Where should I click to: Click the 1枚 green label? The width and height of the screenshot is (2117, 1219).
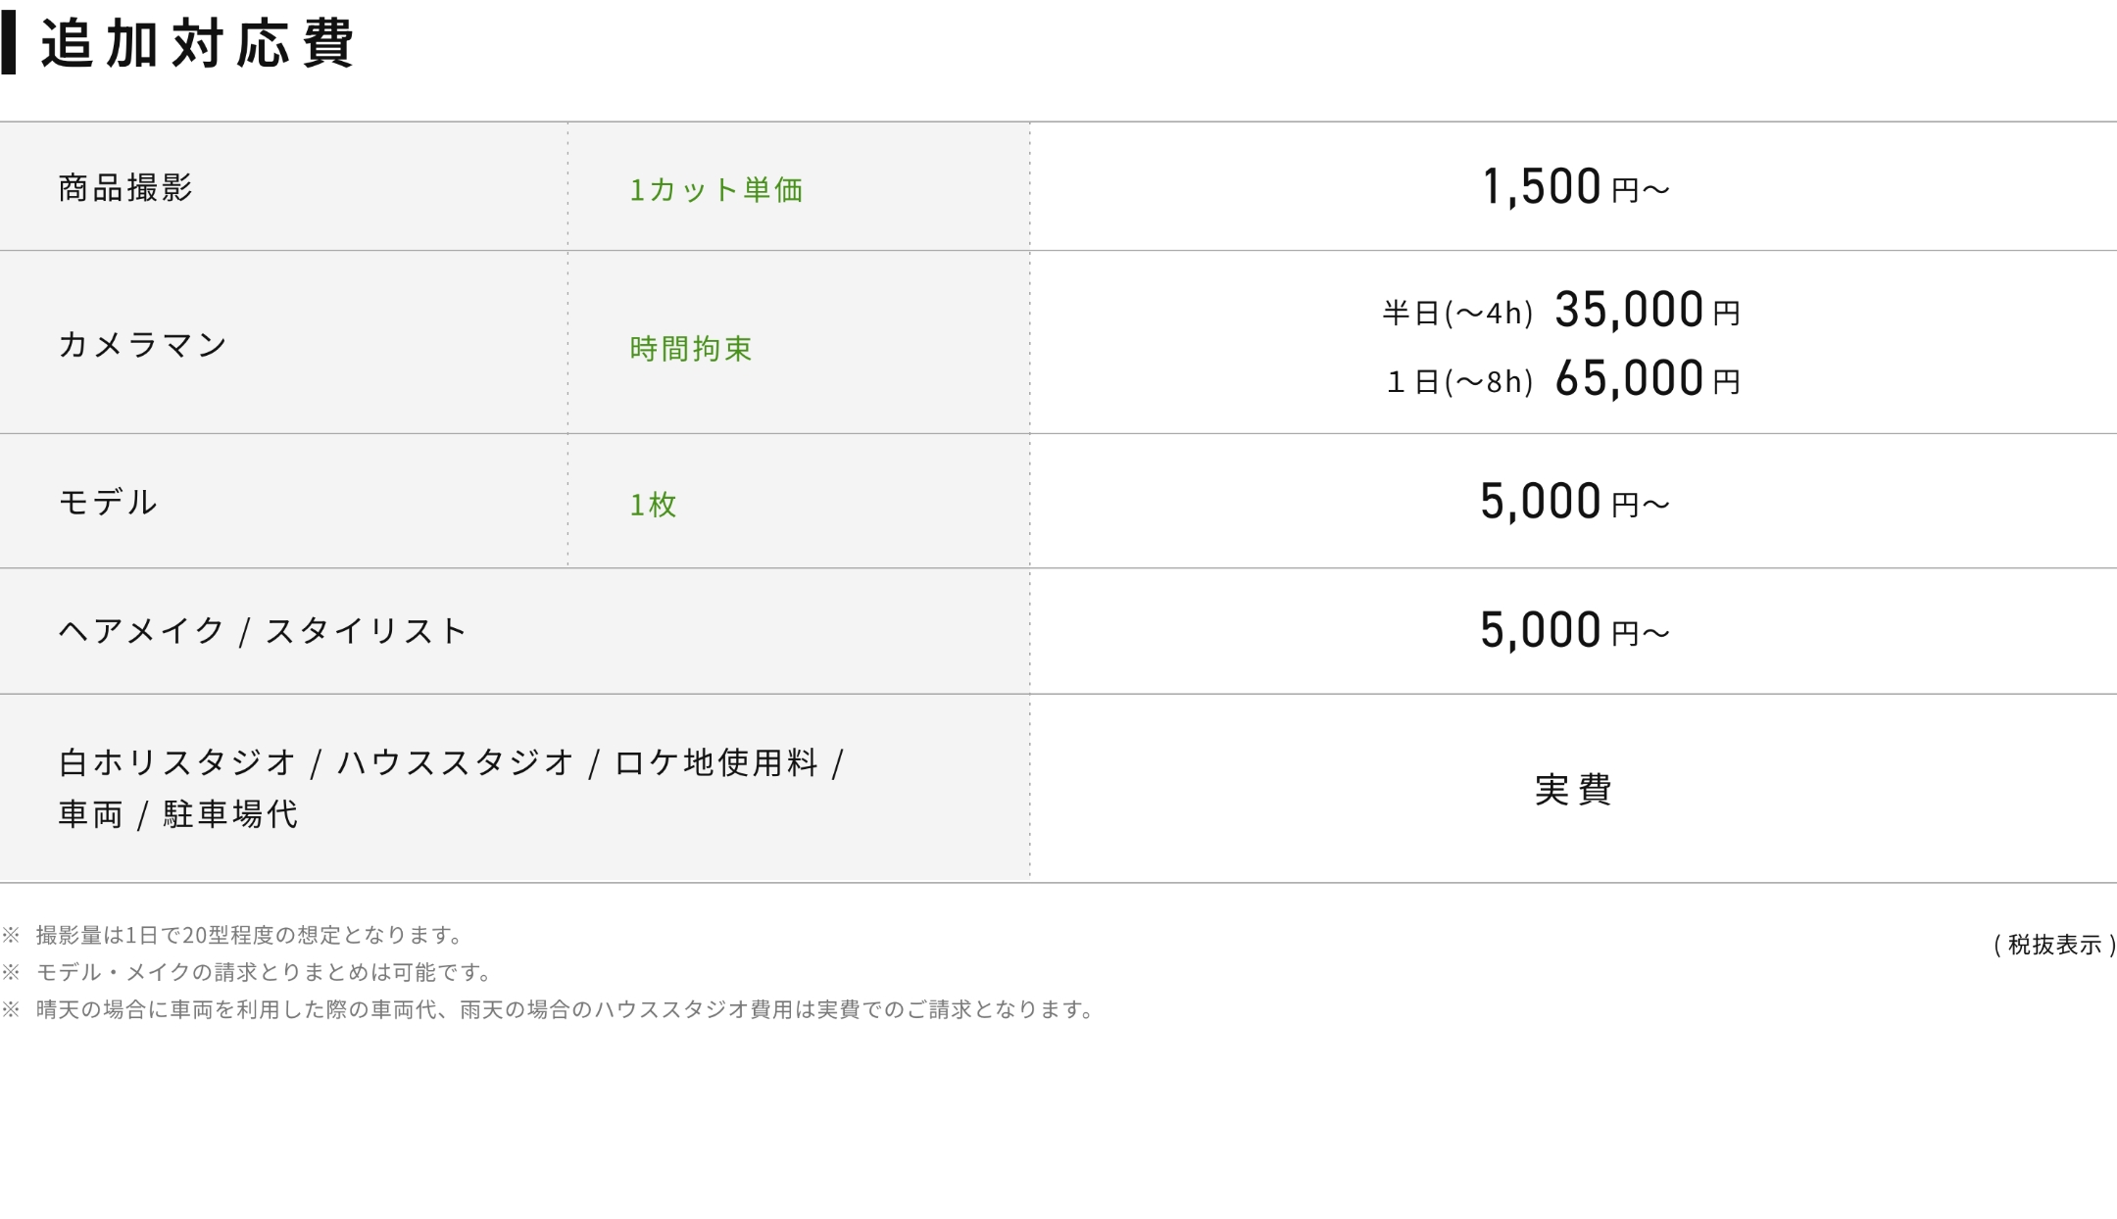(653, 504)
